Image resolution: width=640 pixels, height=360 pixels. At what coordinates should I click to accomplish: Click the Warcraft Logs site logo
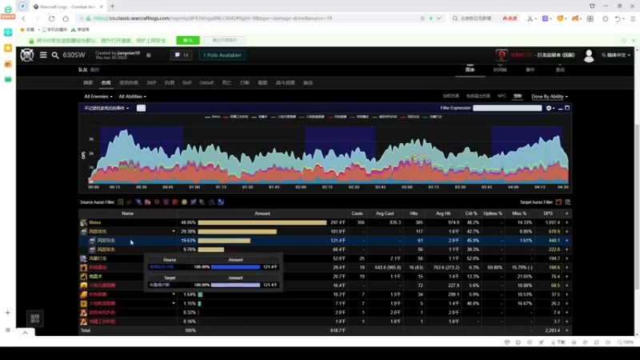pos(27,54)
